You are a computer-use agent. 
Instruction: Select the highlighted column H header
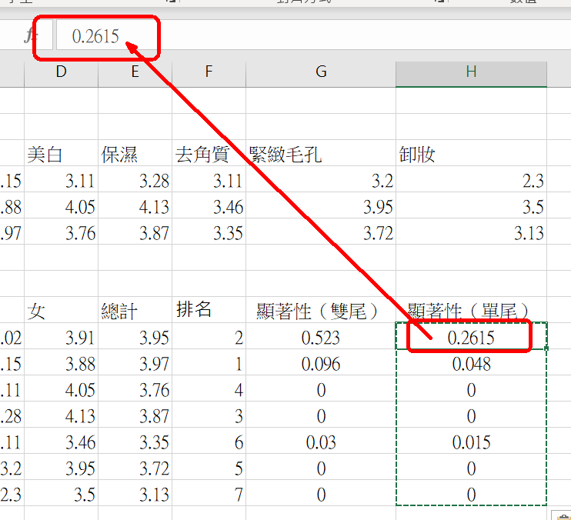tap(471, 72)
